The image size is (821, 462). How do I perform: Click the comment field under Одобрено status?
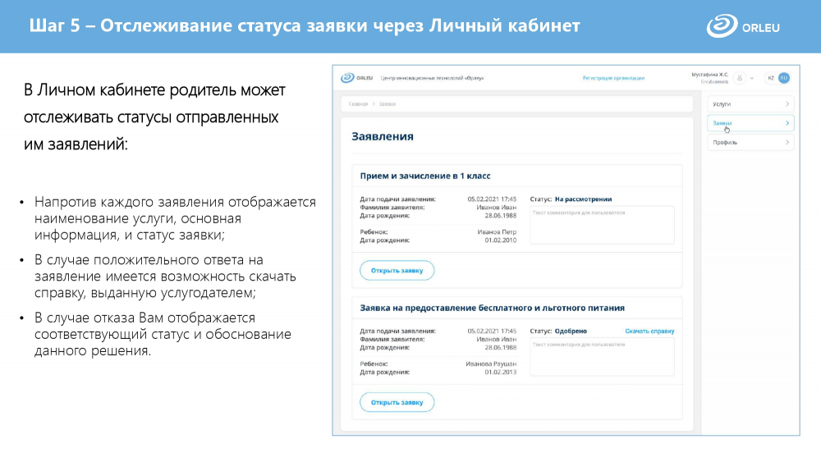pyautogui.click(x=602, y=357)
